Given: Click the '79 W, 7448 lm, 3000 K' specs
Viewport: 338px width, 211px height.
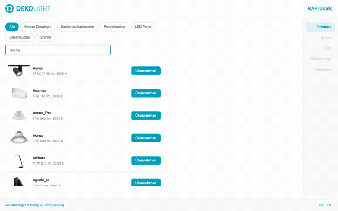Looking at the screenshot, I should pos(50,74).
